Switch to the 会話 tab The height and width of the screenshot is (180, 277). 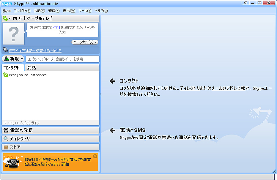[x=62, y=68]
